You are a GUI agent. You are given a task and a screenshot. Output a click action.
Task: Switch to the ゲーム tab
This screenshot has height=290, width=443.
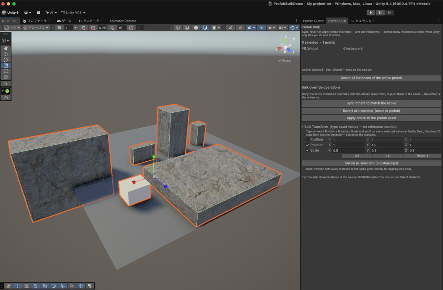(64, 21)
